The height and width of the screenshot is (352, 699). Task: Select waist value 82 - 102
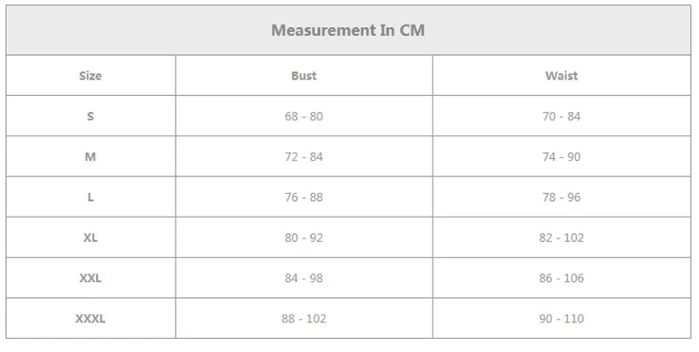(561, 238)
